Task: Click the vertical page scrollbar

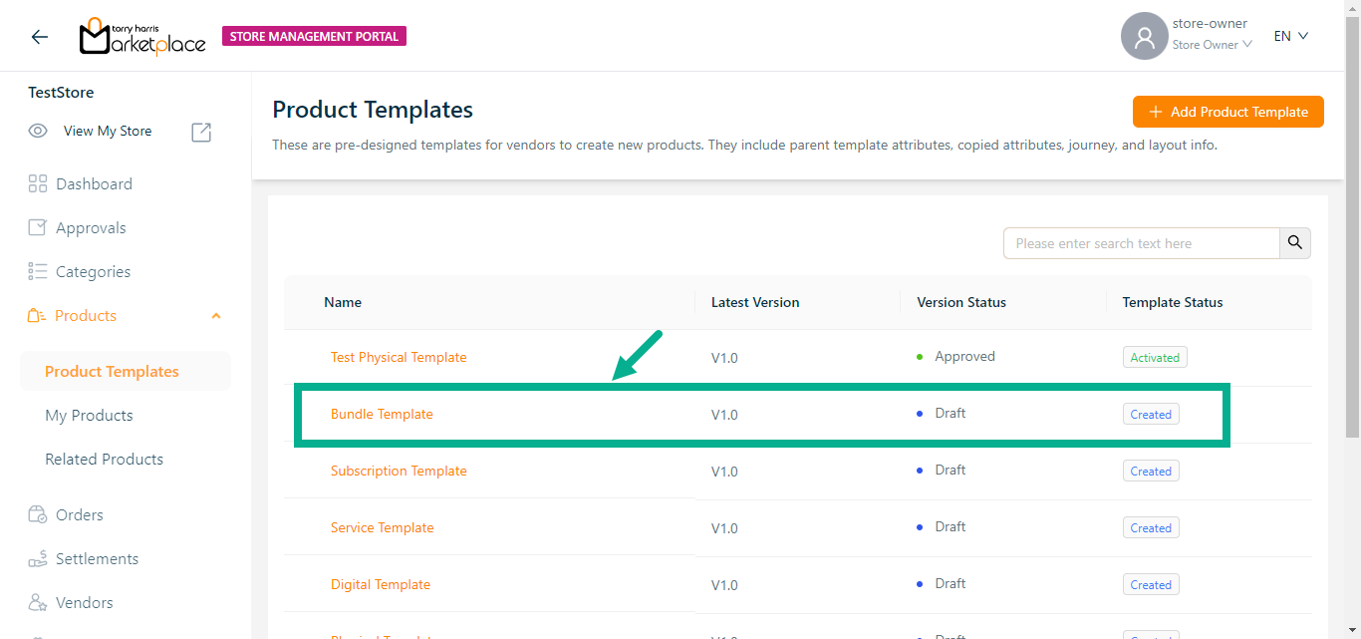Action: tap(1352, 249)
